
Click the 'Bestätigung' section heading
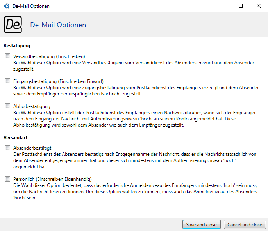pyautogui.click(x=17, y=46)
